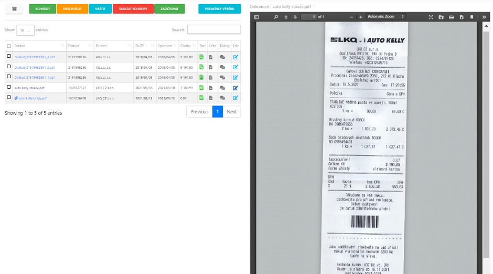493x274 pixels.
Task: Click the PDF zoom in plus button
Action: pos(360,17)
